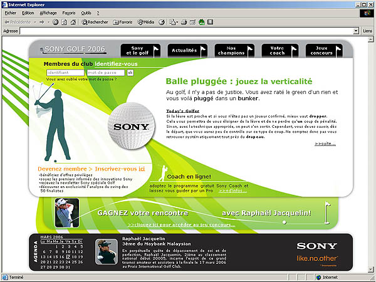This screenshot has width=376, height=282.
Task: Click the golfer photo in green banner
Action: click(67, 212)
